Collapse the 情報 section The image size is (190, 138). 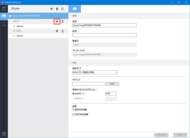[x=71, y=16]
